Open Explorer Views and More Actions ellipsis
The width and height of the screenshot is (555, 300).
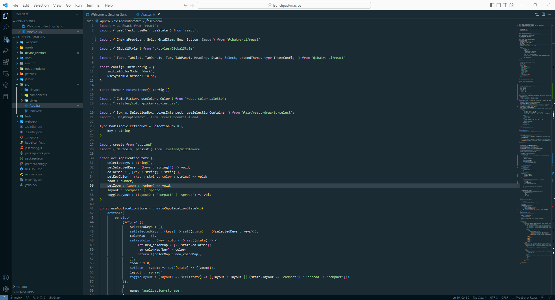pyautogui.click(x=77, y=14)
